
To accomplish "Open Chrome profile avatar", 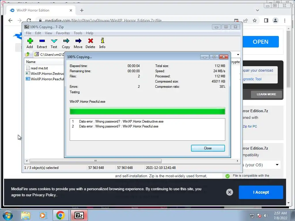I will click(275, 20).
